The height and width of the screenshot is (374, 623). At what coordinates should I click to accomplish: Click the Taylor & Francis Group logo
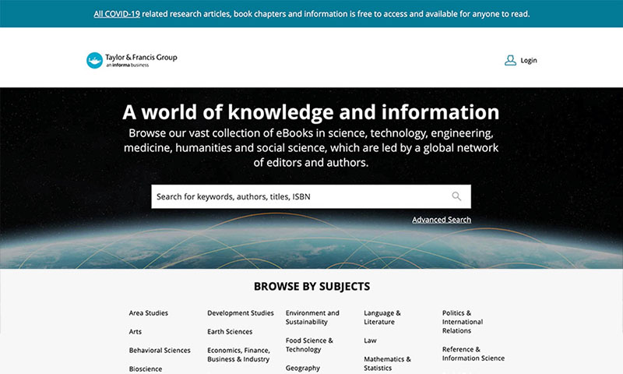click(x=132, y=60)
